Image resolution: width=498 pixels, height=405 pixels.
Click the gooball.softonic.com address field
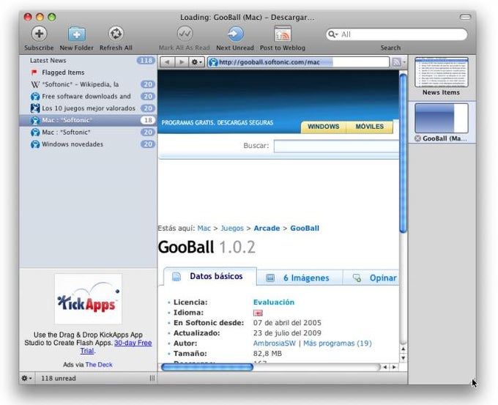pyautogui.click(x=299, y=62)
